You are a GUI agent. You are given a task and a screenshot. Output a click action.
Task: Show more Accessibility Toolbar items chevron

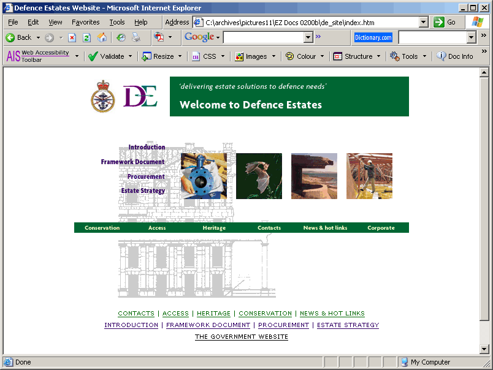point(484,51)
